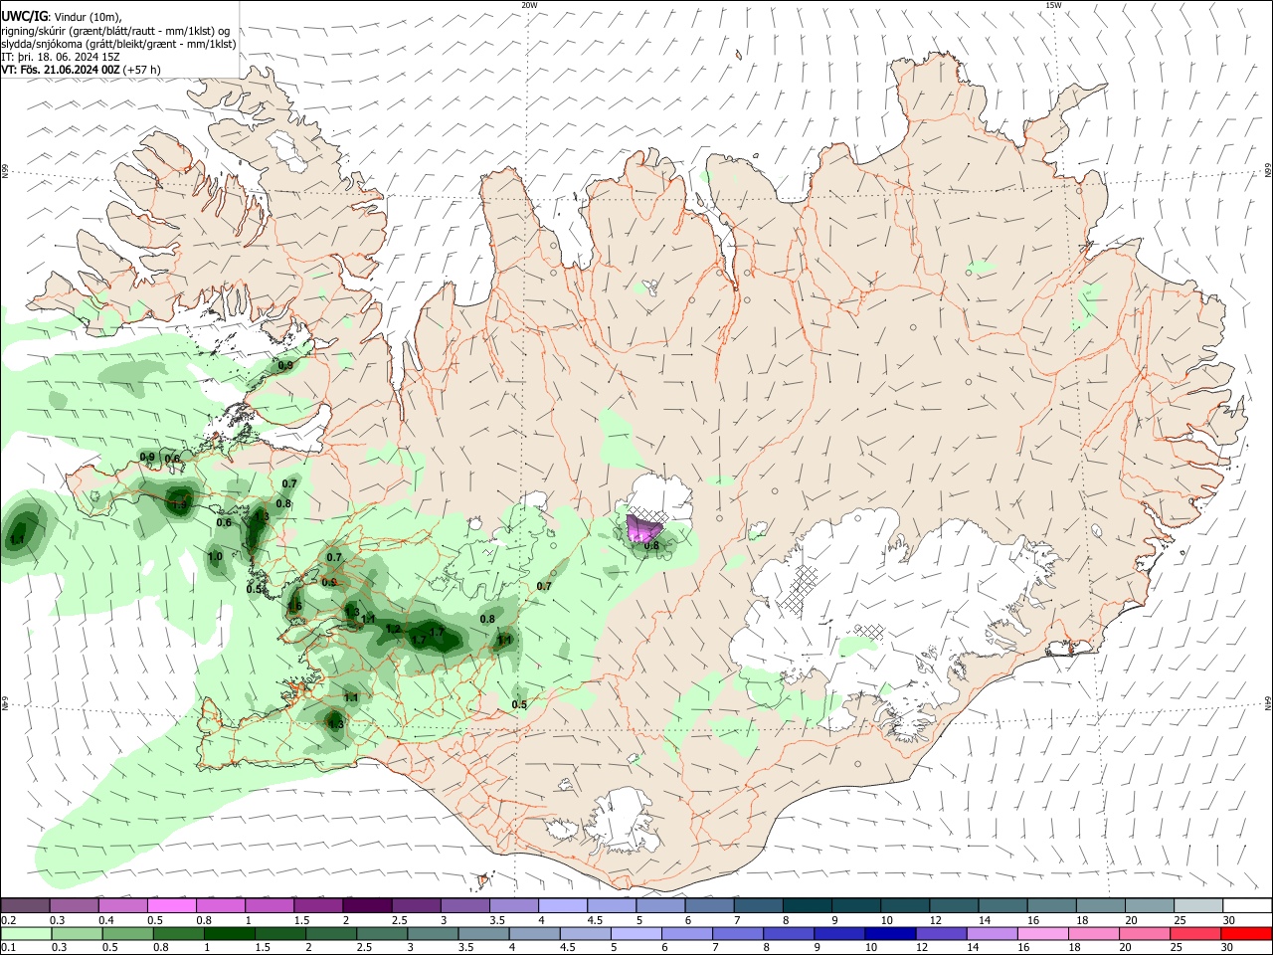Select dark purple top-row swatch between 2 and 2.5
This screenshot has width=1273, height=955.
pos(366,905)
